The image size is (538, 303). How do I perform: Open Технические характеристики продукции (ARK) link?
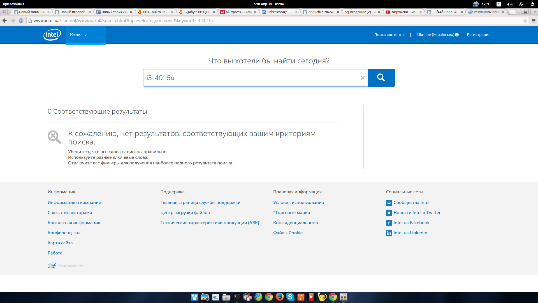pyautogui.click(x=210, y=223)
